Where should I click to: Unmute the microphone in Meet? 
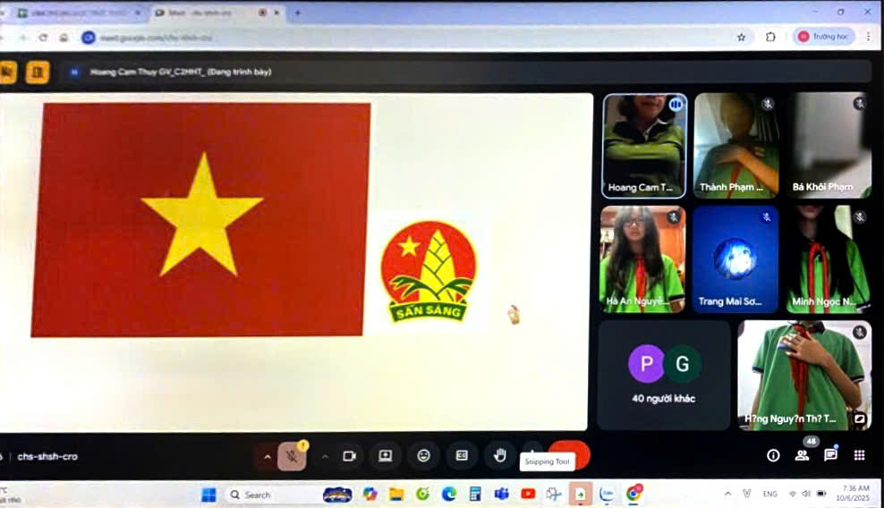(292, 456)
